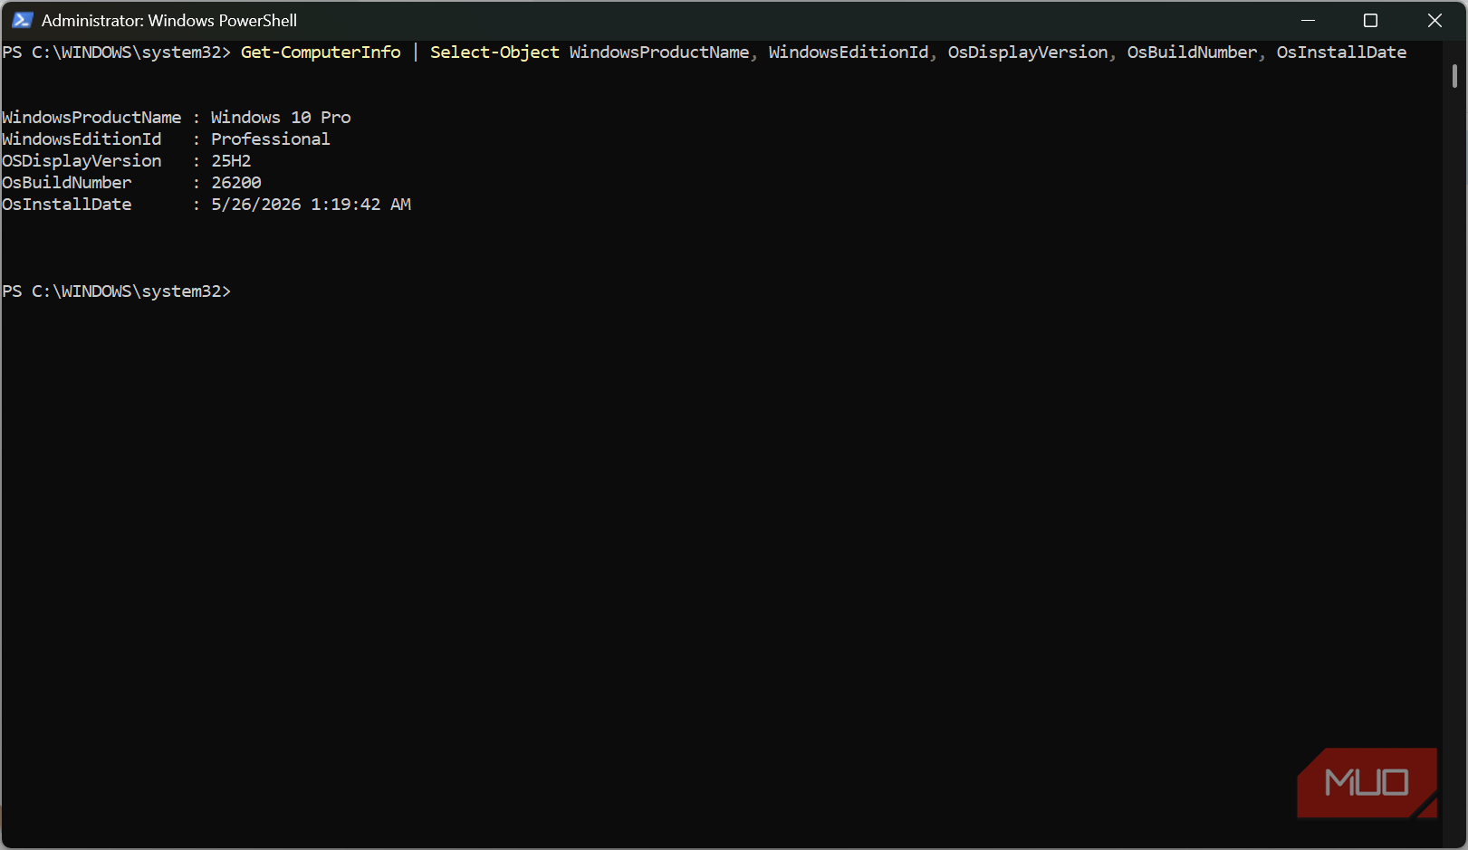Click the 5/26/2026 1:19:42 AM install date
The width and height of the screenshot is (1468, 850).
point(311,205)
